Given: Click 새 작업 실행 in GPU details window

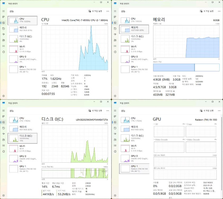Looking at the screenshot, I should point(207,111).
